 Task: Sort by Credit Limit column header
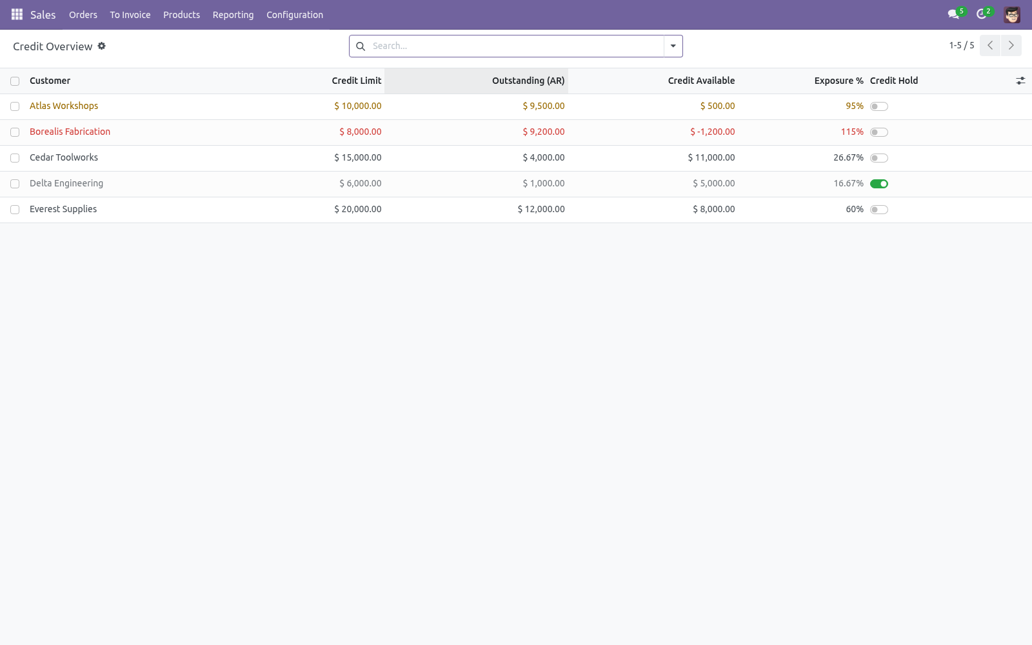[x=357, y=81]
